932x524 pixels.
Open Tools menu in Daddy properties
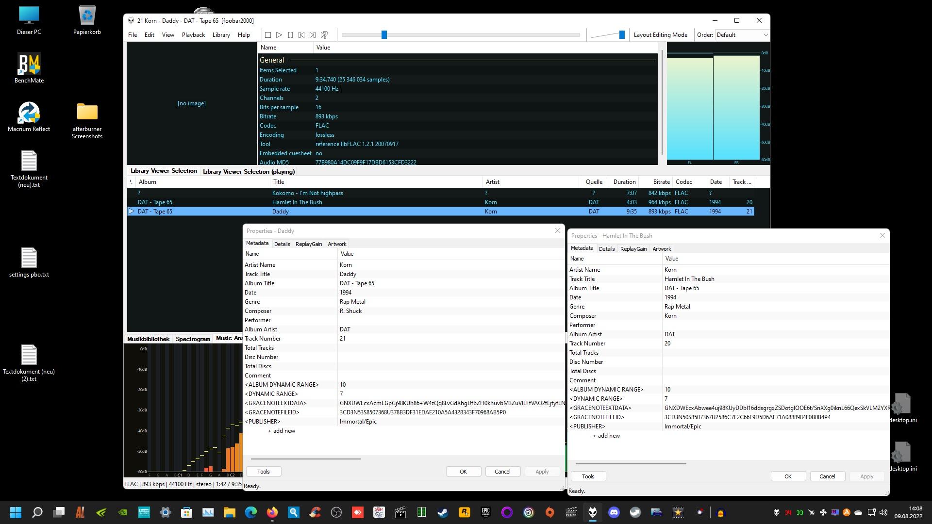264,472
